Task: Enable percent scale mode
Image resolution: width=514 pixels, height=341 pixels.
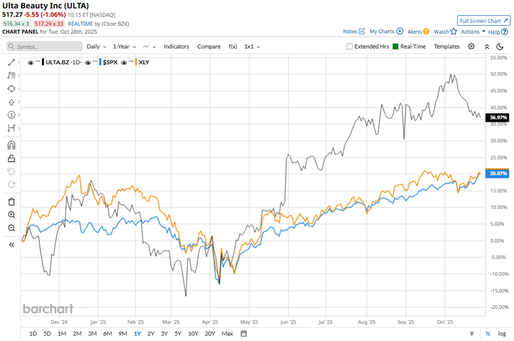Action: (488, 333)
